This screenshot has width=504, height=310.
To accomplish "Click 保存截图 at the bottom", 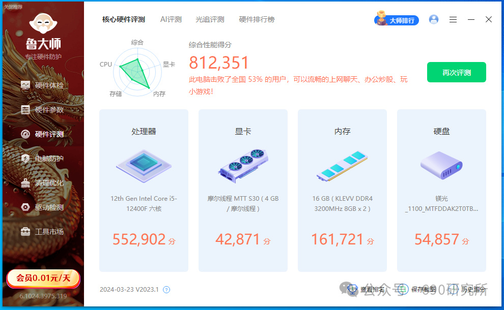I will point(424,290).
